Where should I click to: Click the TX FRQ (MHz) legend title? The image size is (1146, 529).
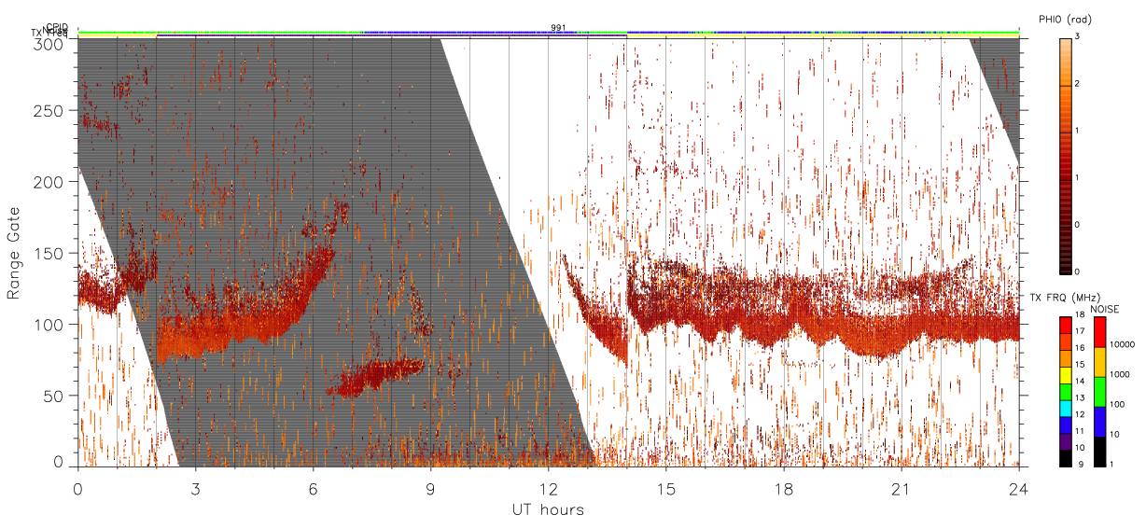click(1065, 297)
